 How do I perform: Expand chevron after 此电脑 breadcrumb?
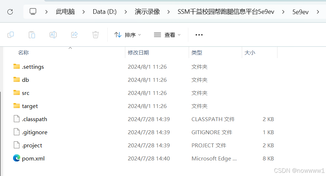pos(84,12)
